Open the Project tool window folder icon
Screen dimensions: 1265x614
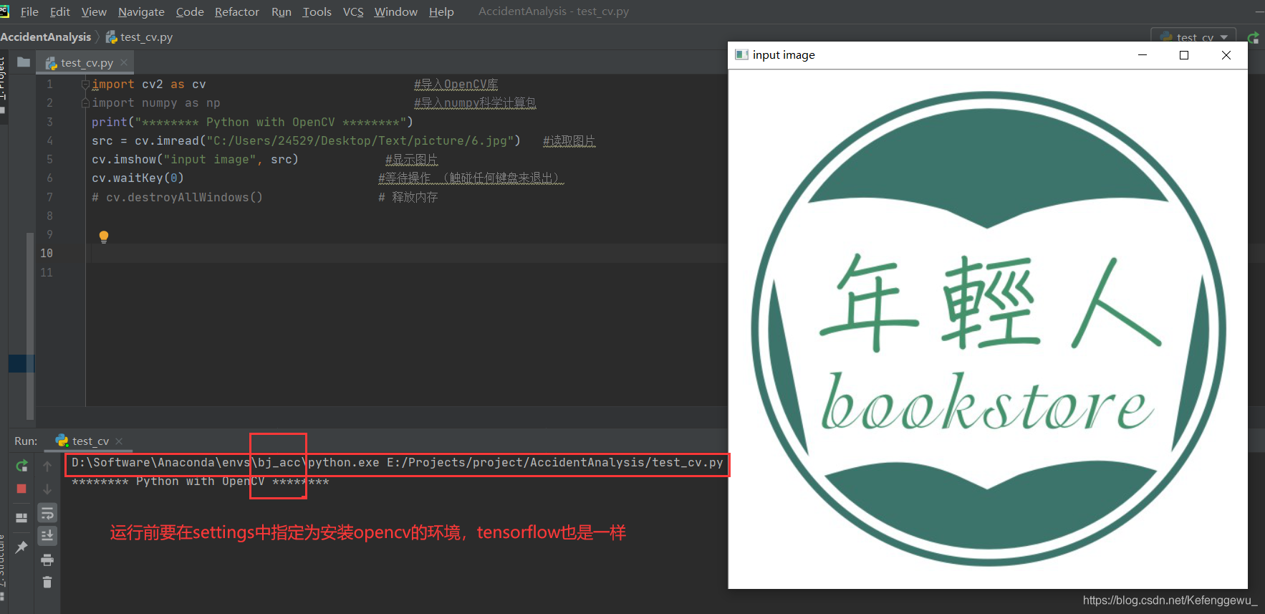[24, 62]
